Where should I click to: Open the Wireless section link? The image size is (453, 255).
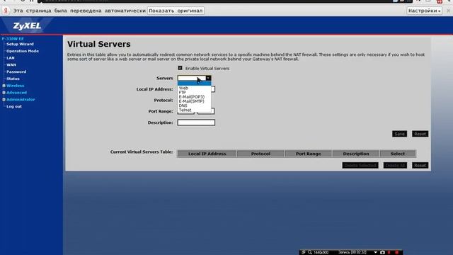click(16, 86)
